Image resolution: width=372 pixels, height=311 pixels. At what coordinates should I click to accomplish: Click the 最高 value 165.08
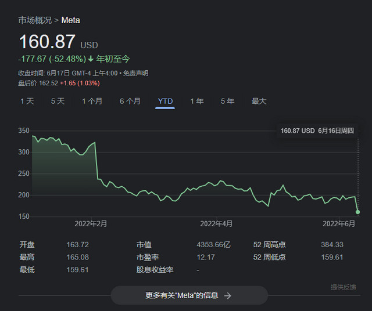click(x=77, y=257)
